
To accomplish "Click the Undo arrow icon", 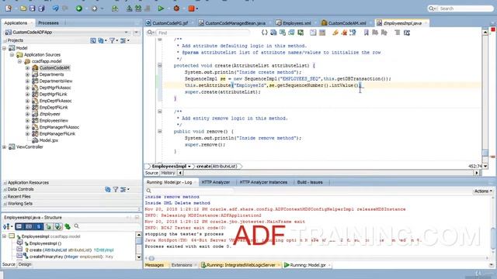I will click(x=55, y=9).
